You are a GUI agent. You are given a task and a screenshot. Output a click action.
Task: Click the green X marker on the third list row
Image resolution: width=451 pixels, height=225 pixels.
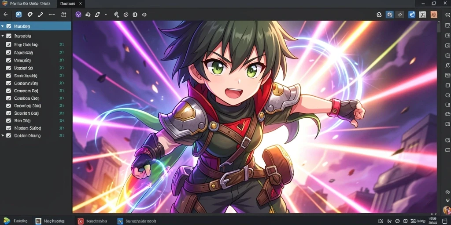pyautogui.click(x=62, y=44)
